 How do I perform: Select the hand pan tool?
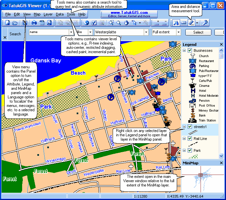pos(127,23)
